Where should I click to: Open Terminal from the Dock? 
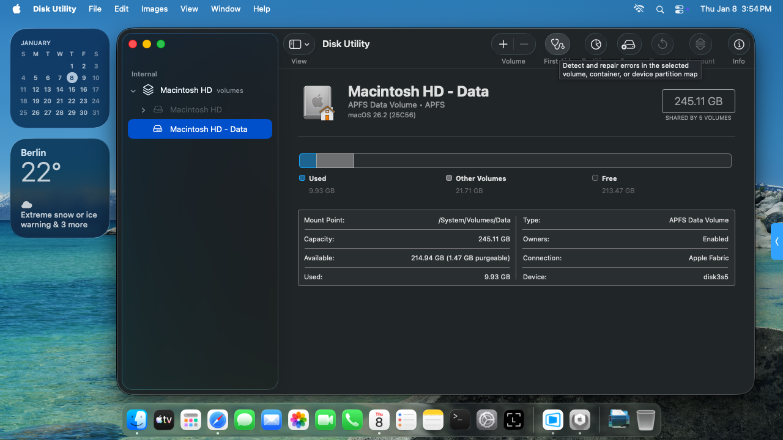point(460,419)
